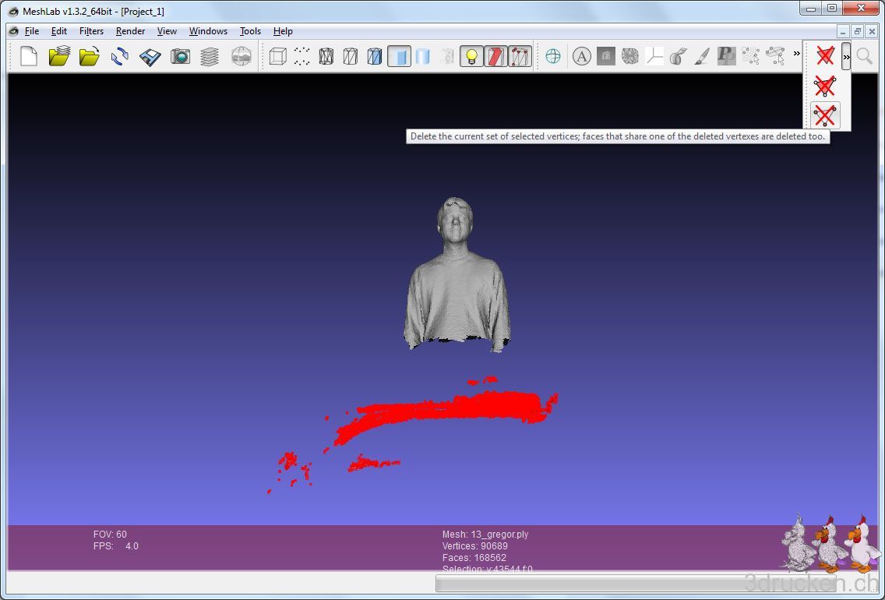Toggle flat shading render mode
885x600 pixels.
(399, 56)
